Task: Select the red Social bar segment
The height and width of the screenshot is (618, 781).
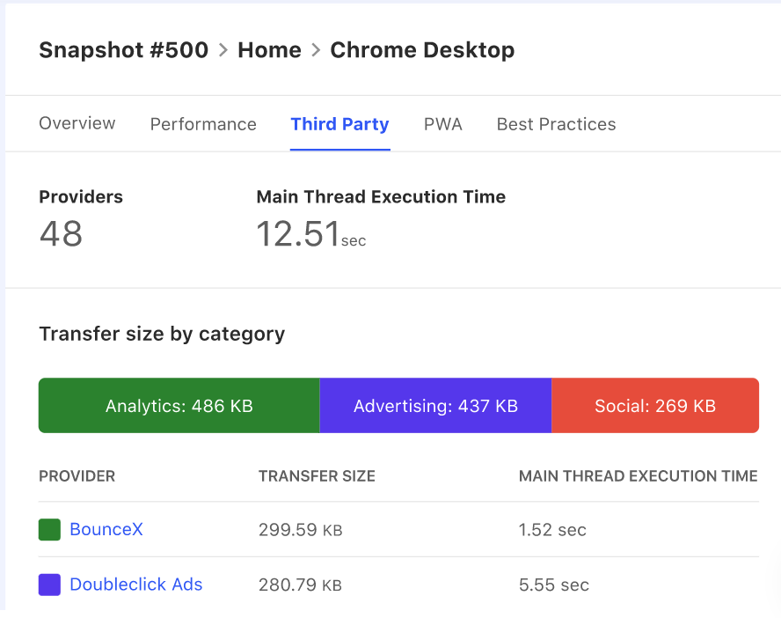Action: pos(654,406)
